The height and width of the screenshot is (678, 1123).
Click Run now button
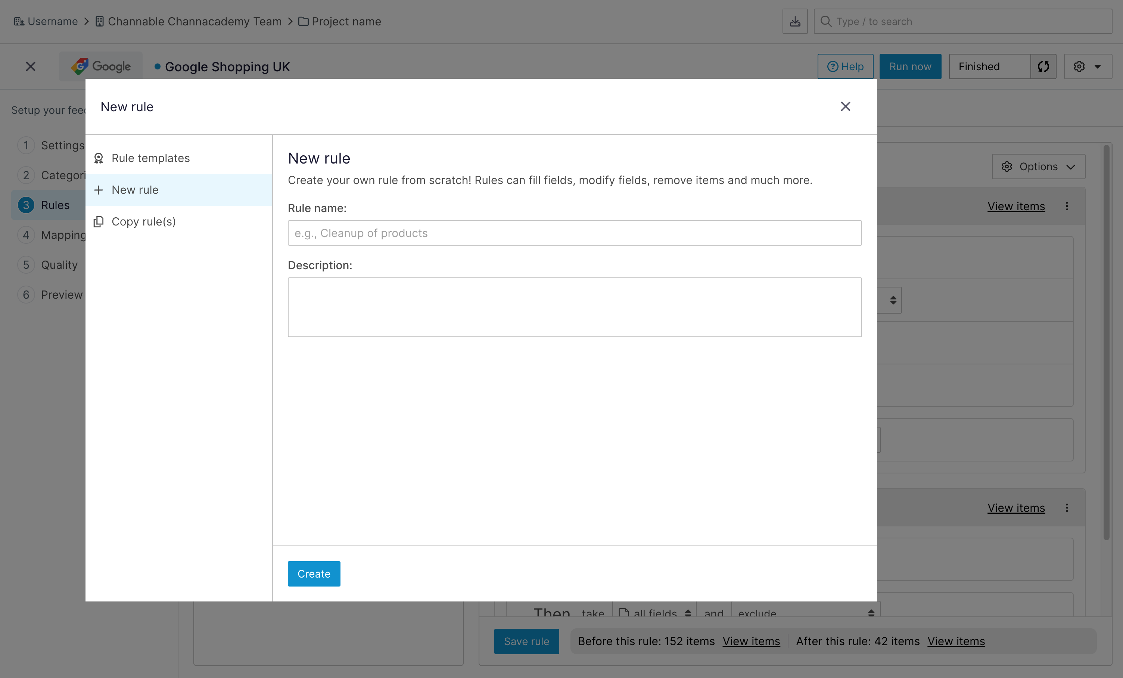pos(910,66)
